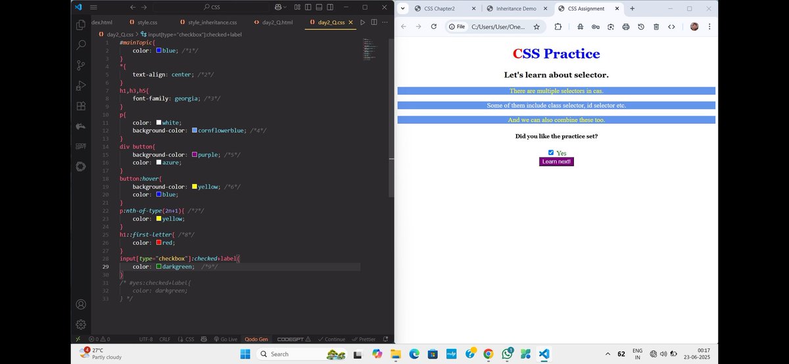This screenshot has height=364, width=789.
Task: Toggle the primary side bar visibility
Action: point(308,7)
